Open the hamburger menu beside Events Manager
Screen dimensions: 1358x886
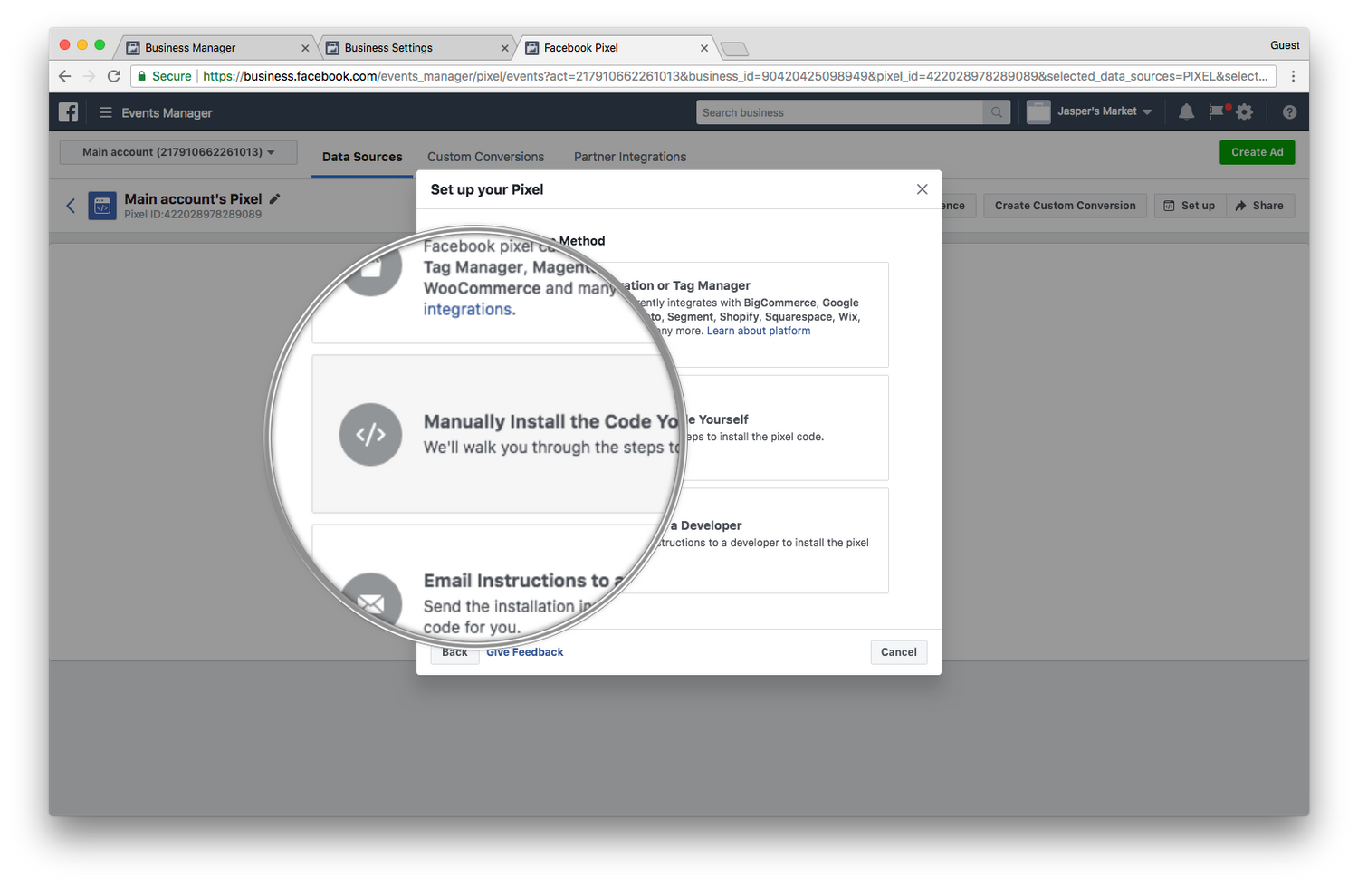(106, 111)
